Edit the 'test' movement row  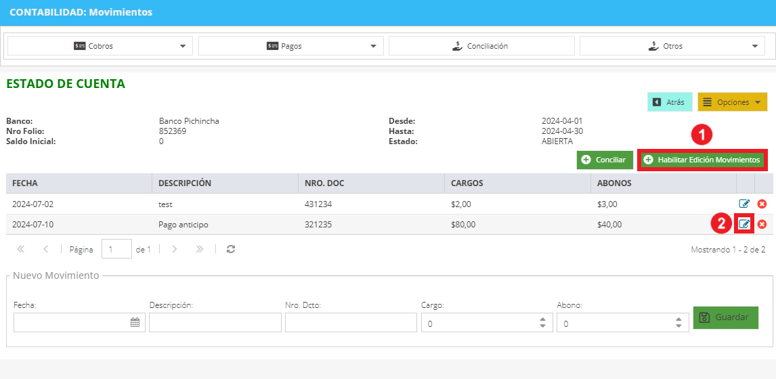pos(743,203)
